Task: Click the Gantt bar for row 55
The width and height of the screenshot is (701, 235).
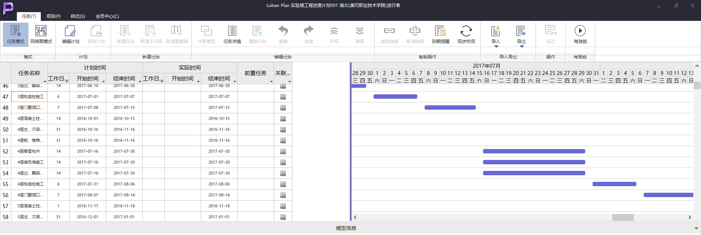Action: click(x=614, y=184)
